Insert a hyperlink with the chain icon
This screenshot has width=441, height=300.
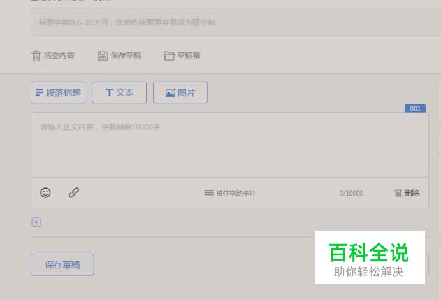tap(74, 192)
